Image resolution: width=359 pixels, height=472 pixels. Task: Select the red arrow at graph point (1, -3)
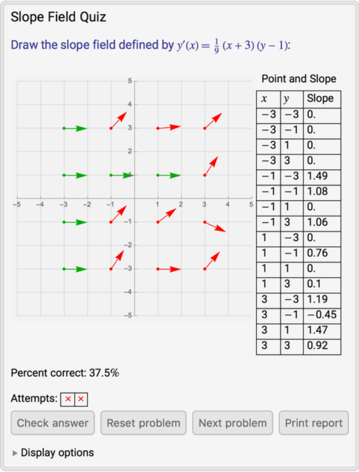[x=169, y=269]
